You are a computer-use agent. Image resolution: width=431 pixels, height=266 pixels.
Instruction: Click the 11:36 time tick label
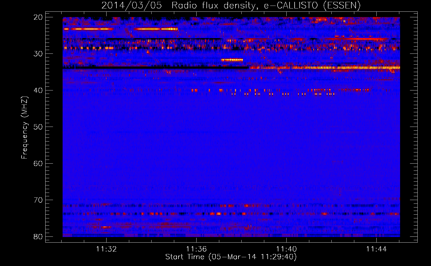pyautogui.click(x=196, y=249)
